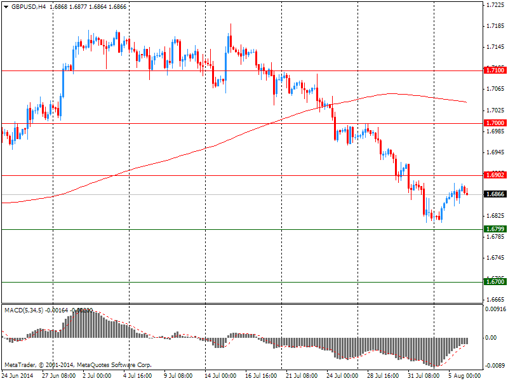
Task: Click the MetaTrader MetaQuotes copyright text
Action: coord(77,364)
